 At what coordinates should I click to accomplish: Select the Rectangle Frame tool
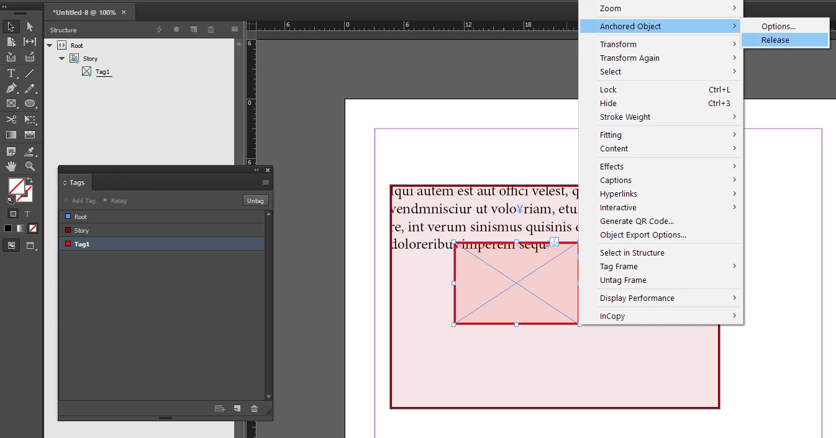pos(11,104)
